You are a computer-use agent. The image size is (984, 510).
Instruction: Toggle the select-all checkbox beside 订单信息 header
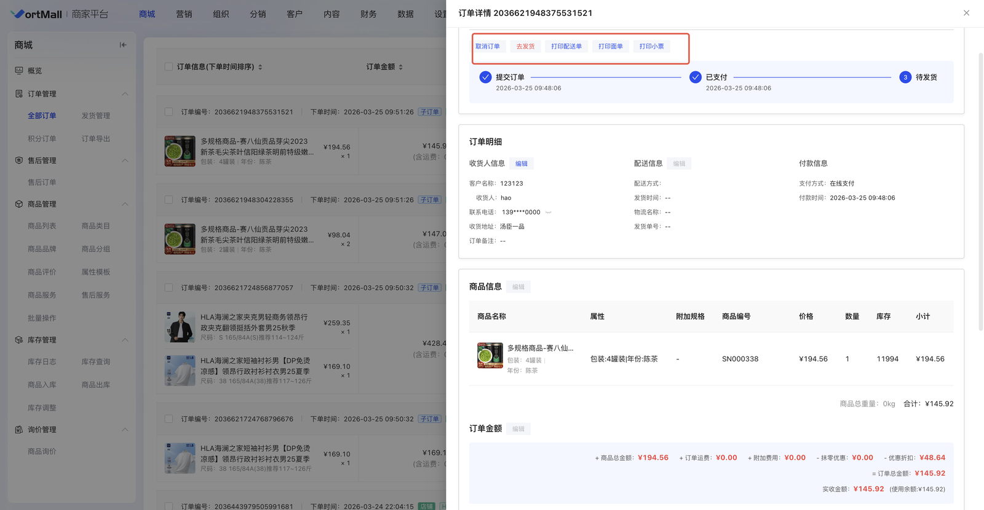click(169, 66)
